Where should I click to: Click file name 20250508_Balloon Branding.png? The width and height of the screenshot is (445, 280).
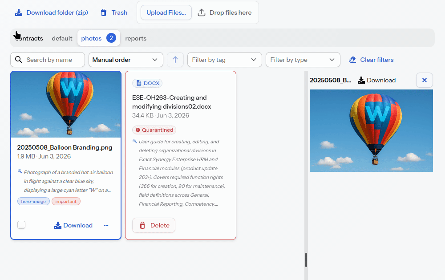65,147
